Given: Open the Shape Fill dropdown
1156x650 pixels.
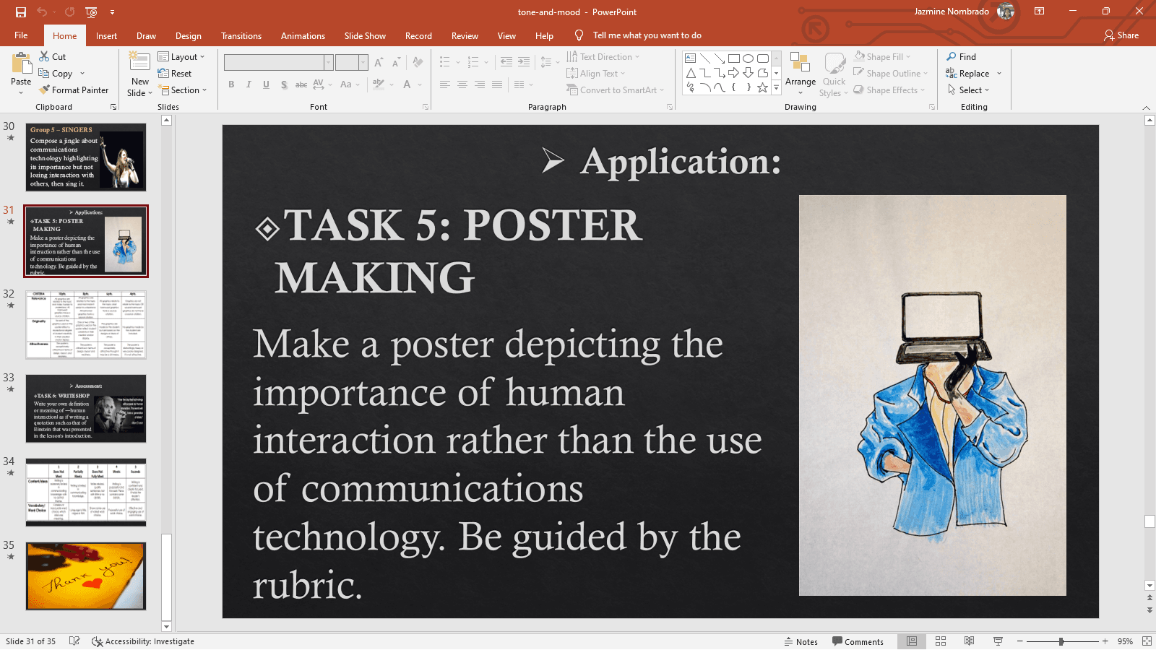Looking at the screenshot, I should pyautogui.click(x=884, y=56).
